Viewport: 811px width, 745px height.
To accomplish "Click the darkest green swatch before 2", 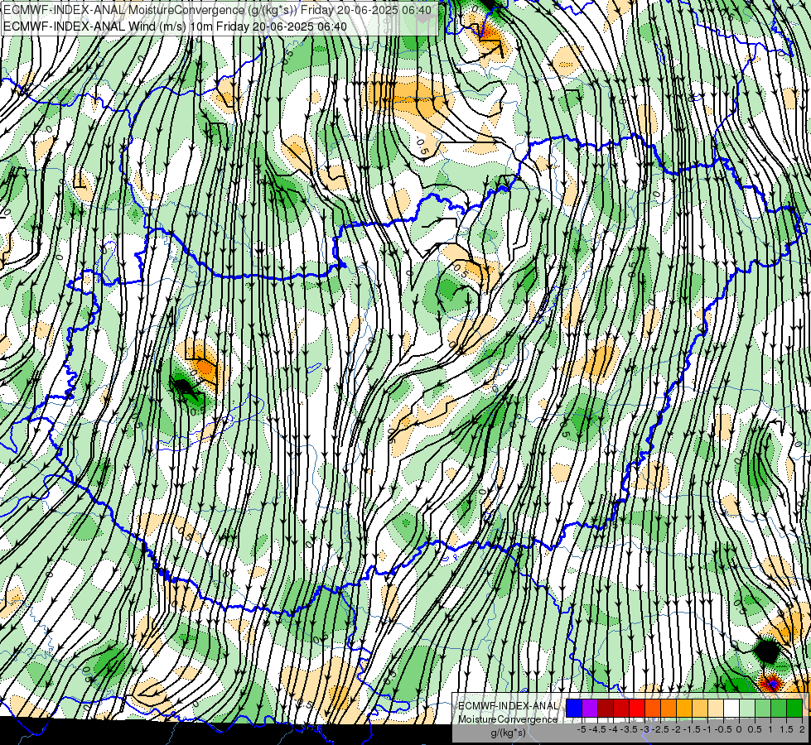I will tap(794, 708).
